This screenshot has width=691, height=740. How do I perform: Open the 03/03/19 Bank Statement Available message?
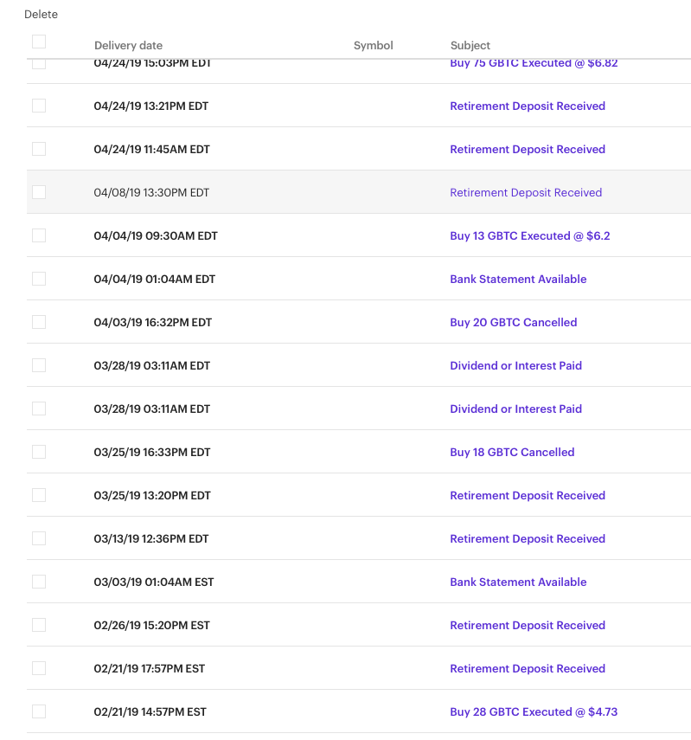[x=518, y=582]
